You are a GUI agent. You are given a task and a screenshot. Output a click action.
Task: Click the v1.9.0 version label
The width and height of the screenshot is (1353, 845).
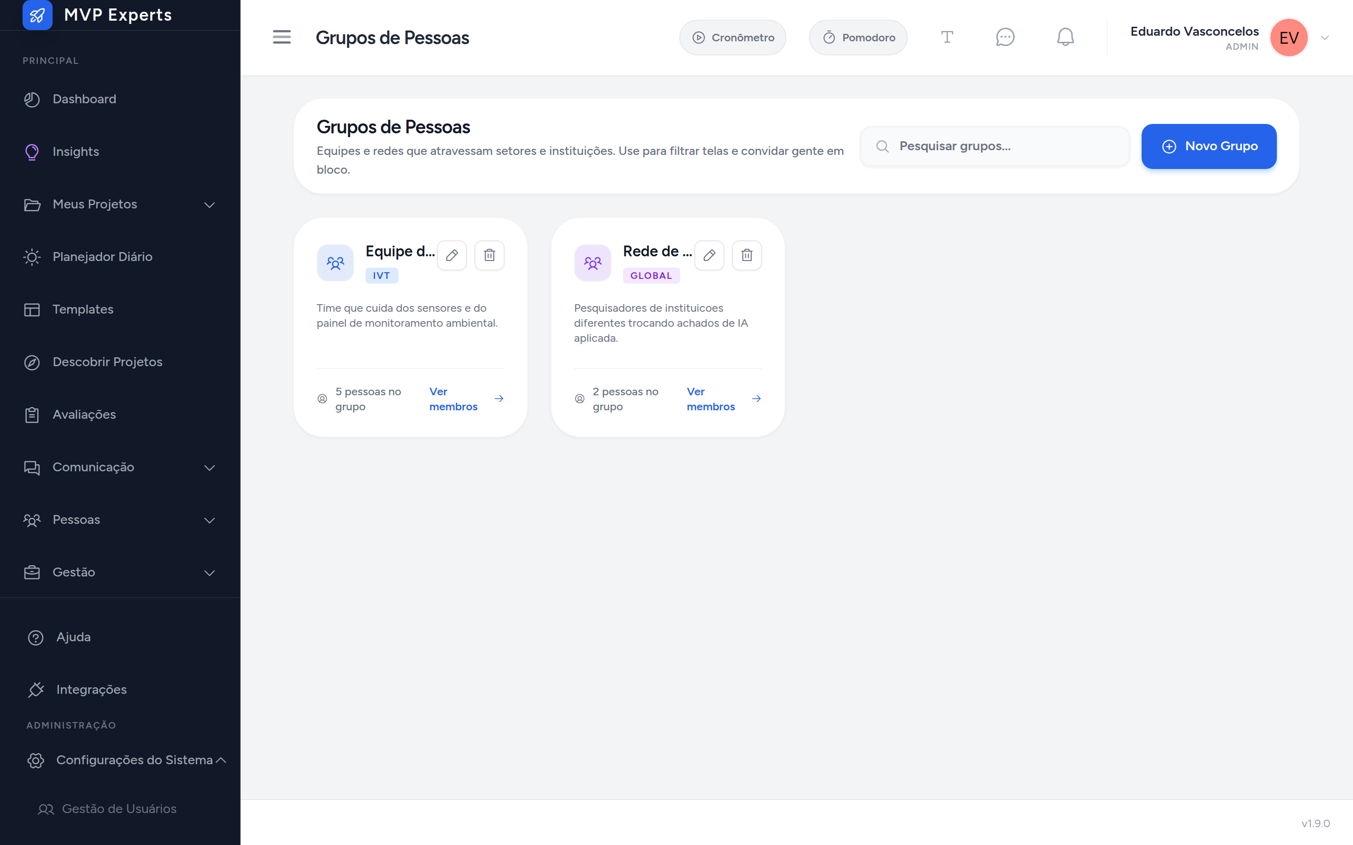pos(1315,823)
